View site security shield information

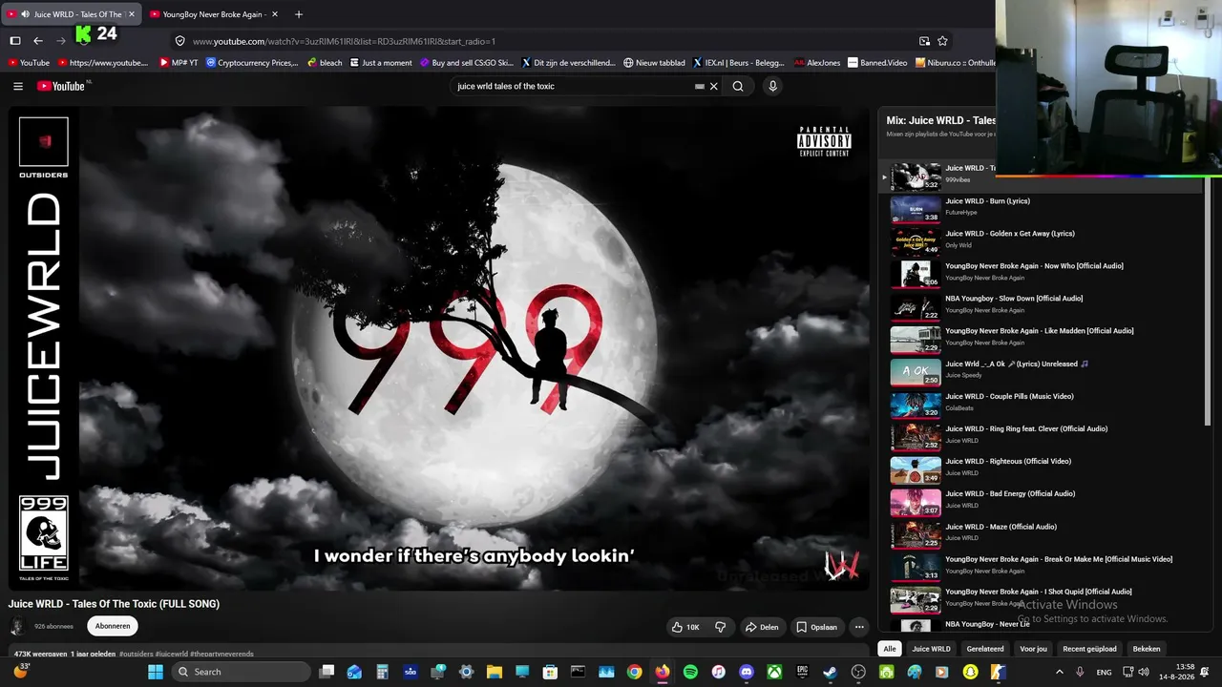[179, 41]
